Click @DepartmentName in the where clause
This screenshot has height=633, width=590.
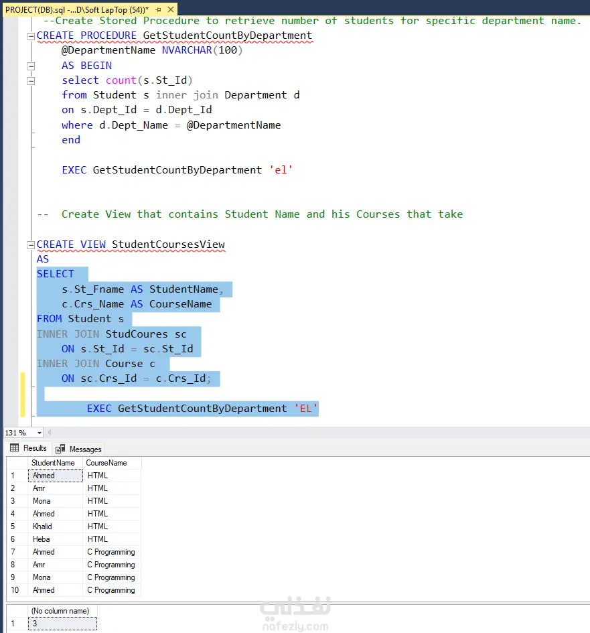click(x=234, y=125)
